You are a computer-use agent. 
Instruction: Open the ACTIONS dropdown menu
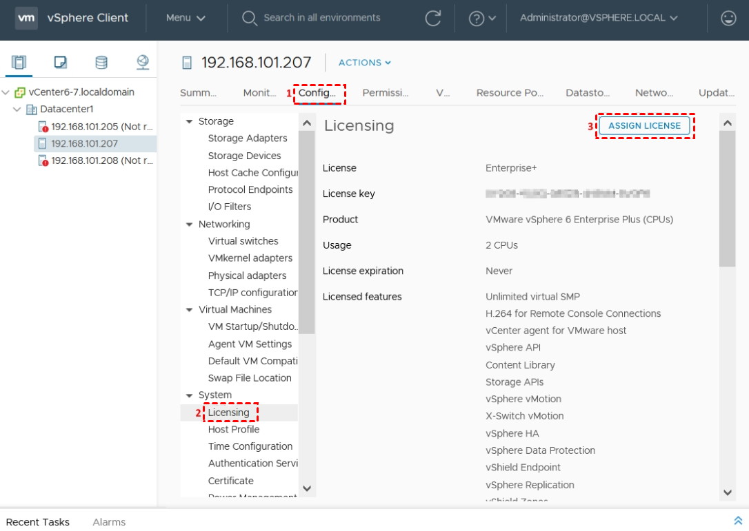[x=365, y=63]
